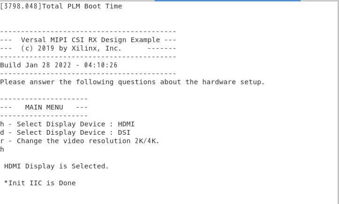Click the 'MAIN MENU' heading text
The height and width of the screenshot is (204, 339).
[x=44, y=108]
